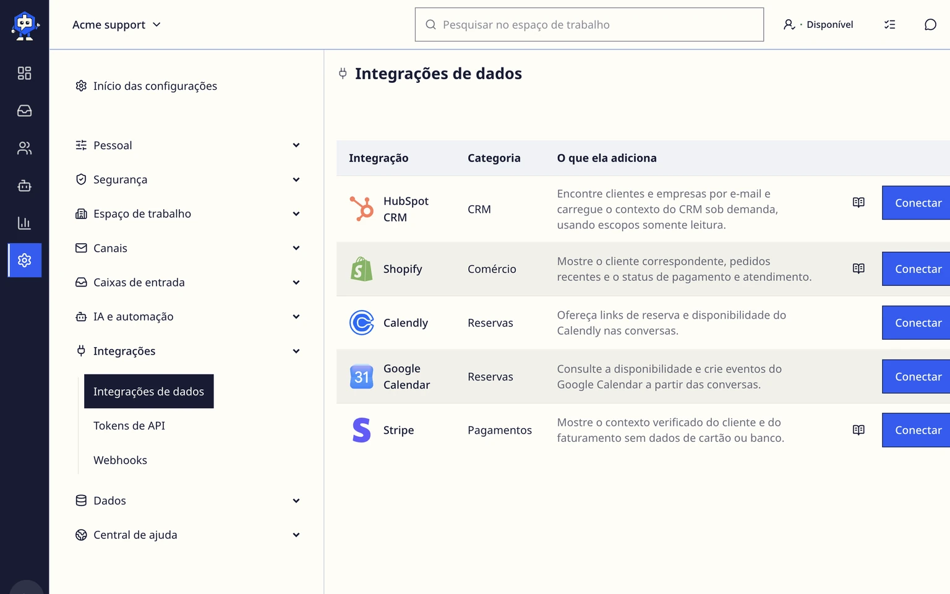Connect the HubSpot CRM integration
Screen dimensions: 950x594
pos(916,202)
